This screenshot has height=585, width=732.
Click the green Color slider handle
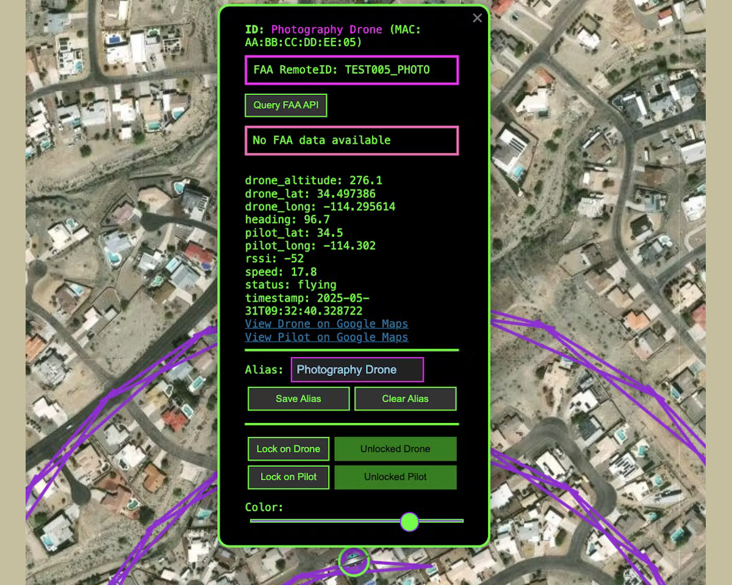409,522
